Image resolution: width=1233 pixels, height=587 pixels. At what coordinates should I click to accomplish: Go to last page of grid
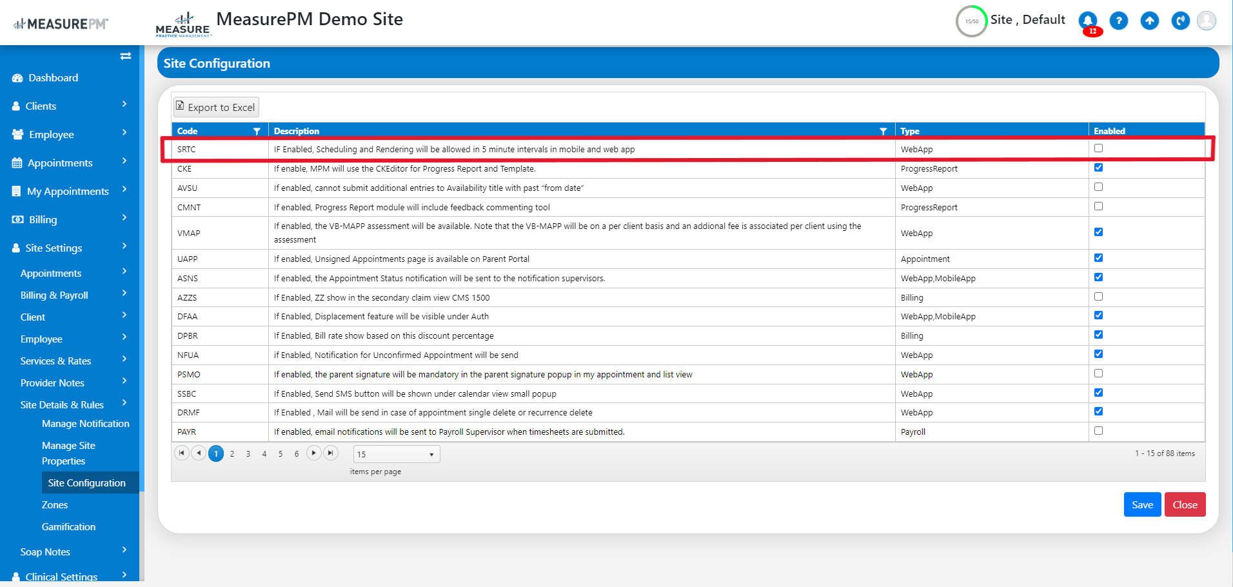point(331,453)
